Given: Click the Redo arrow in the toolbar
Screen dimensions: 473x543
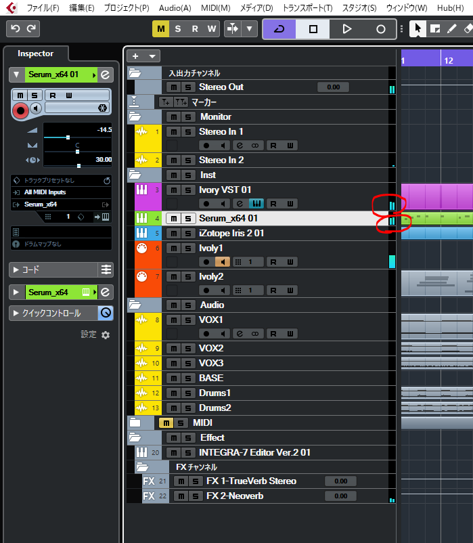Looking at the screenshot, I should click(x=32, y=28).
